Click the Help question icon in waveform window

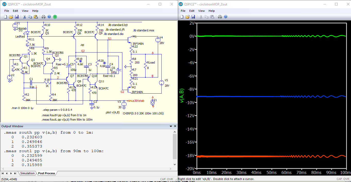point(226,17)
